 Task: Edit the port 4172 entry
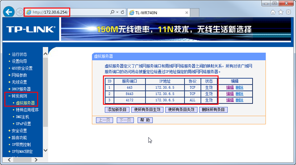tap(230, 100)
